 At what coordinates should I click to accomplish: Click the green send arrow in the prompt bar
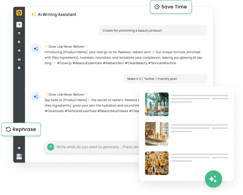51,147
